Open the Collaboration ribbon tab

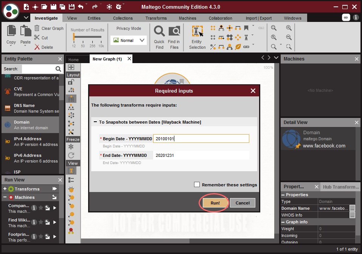(221, 18)
